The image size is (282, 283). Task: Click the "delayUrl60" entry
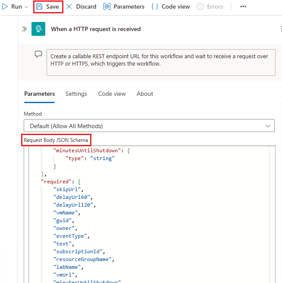tap(73, 197)
